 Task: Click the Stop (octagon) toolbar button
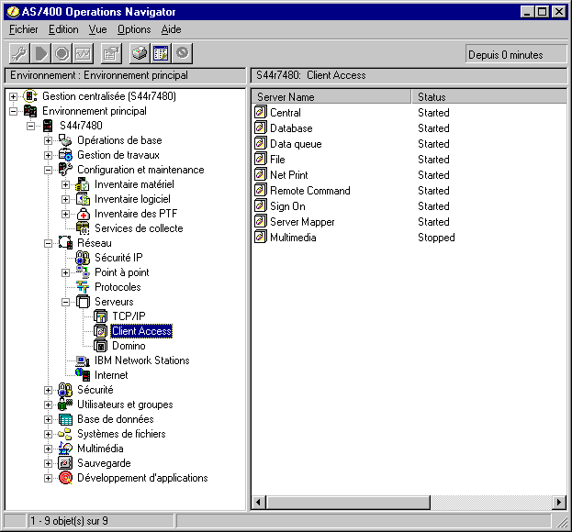pyautogui.click(x=62, y=54)
